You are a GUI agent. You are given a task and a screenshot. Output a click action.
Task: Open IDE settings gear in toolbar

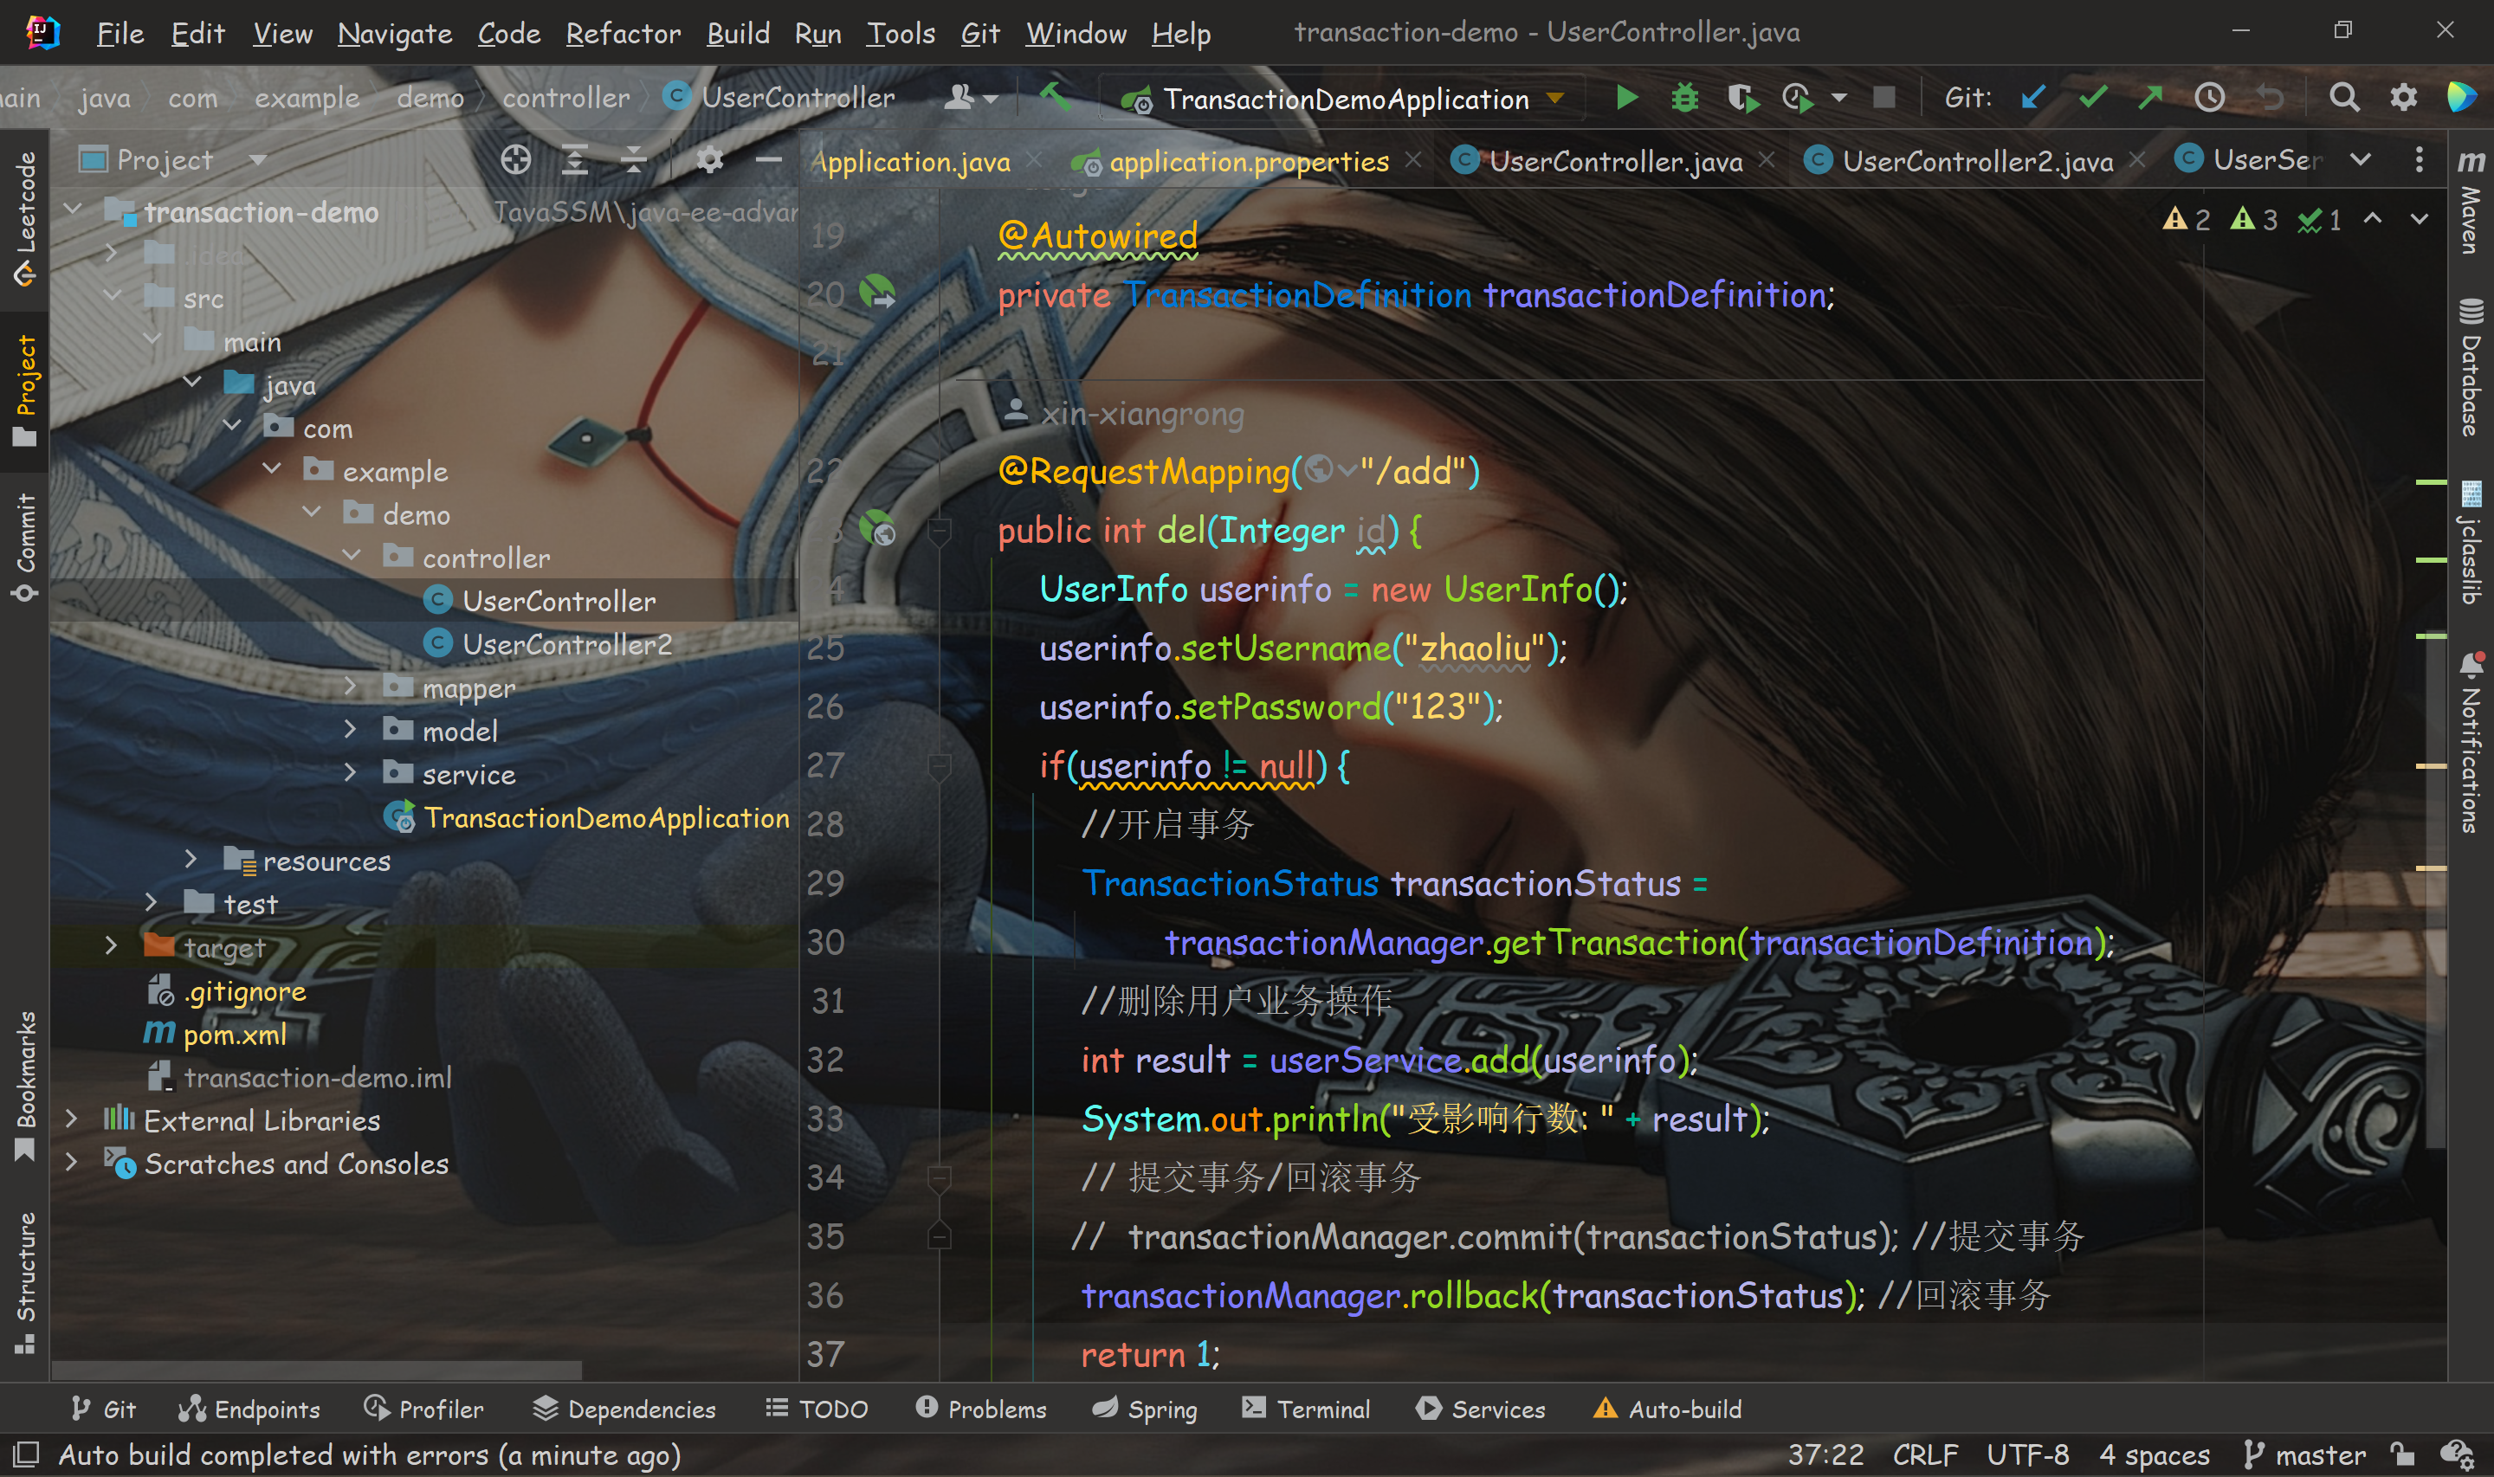(x=2402, y=98)
